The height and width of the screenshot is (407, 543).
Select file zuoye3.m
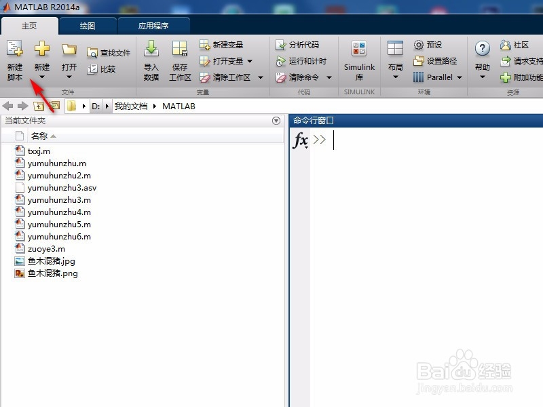pos(46,249)
